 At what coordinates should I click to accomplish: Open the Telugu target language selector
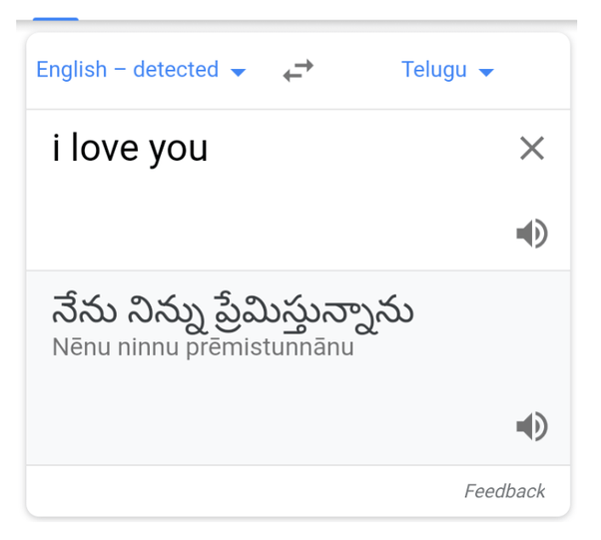434,70
